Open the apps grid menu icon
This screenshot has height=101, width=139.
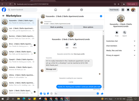click(x=123, y=10)
